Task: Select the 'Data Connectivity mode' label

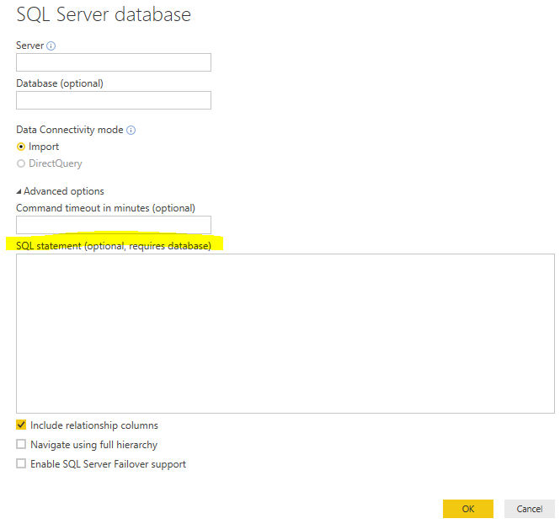Action: click(70, 130)
